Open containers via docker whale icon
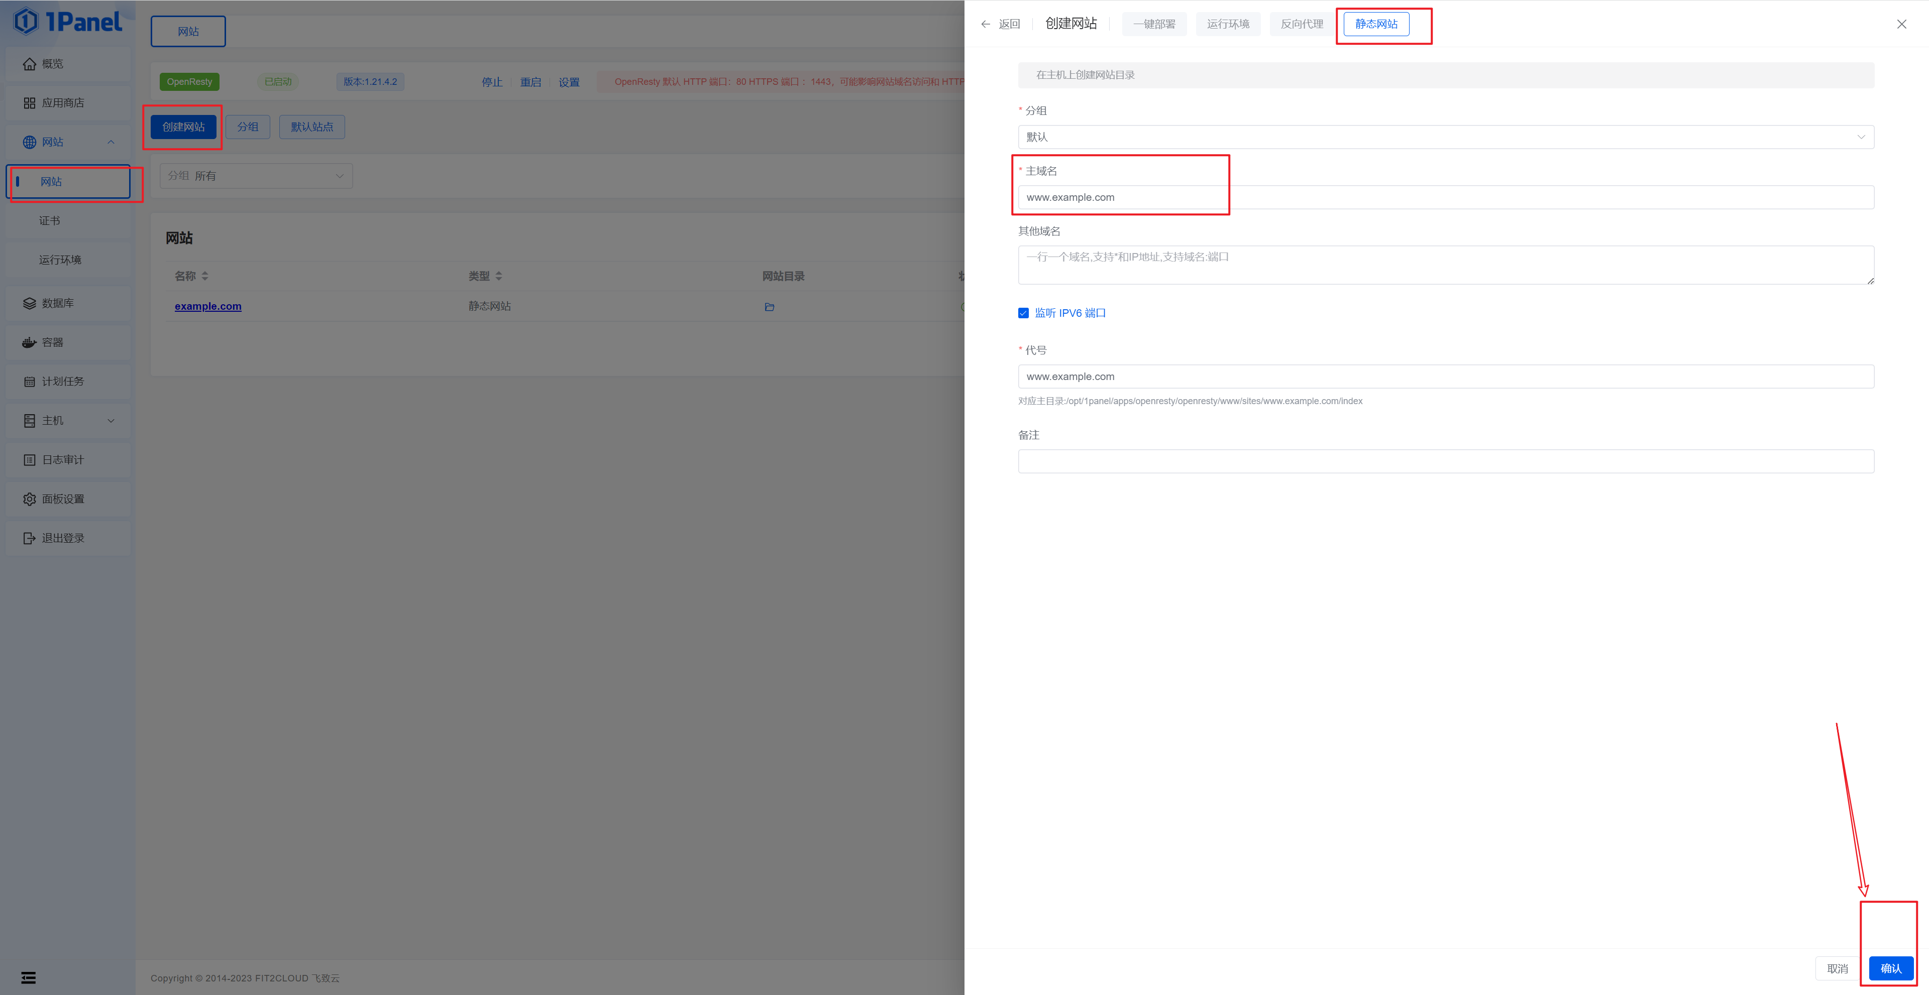Image resolution: width=1929 pixels, height=995 pixels. [29, 343]
